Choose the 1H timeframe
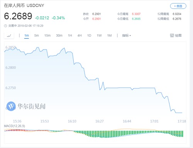The height and width of the screenshot is (148, 193). [70, 35]
